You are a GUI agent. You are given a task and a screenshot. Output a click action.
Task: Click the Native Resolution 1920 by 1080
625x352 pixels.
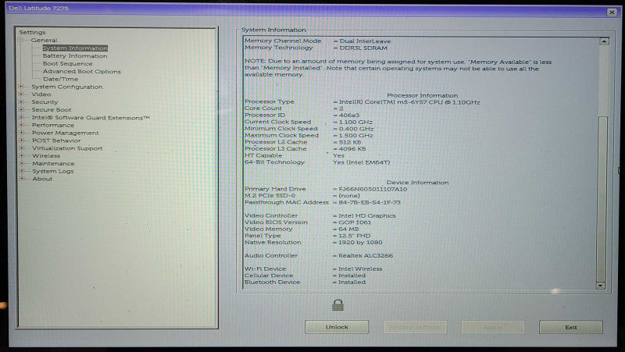360,242
